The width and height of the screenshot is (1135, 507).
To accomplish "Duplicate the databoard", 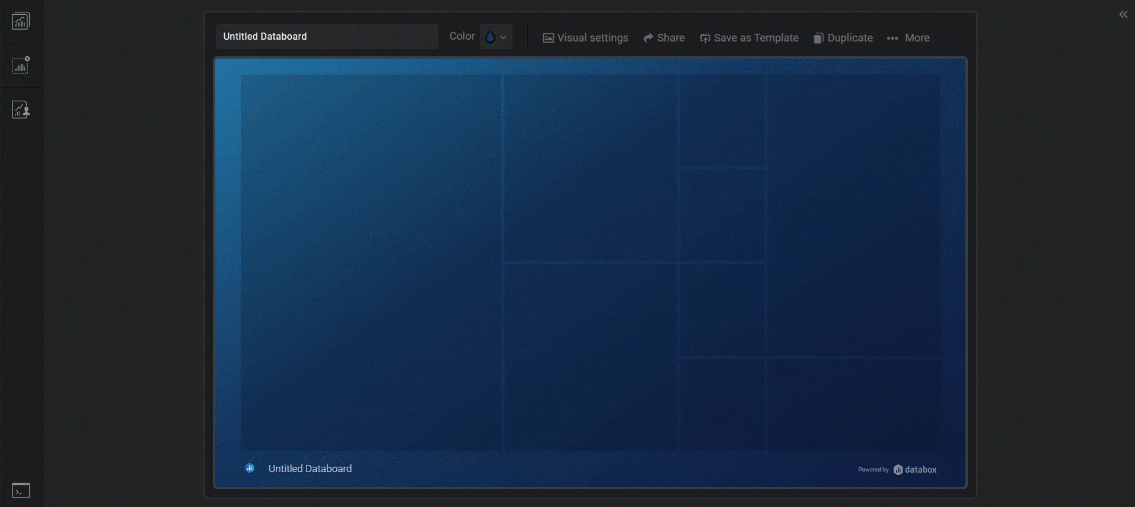I will pos(843,38).
